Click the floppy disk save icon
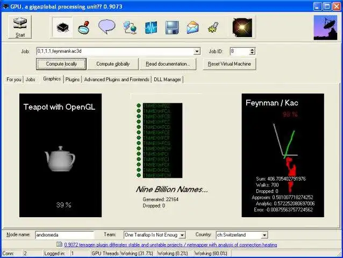The height and width of the screenshot is (258, 343). 172,27
